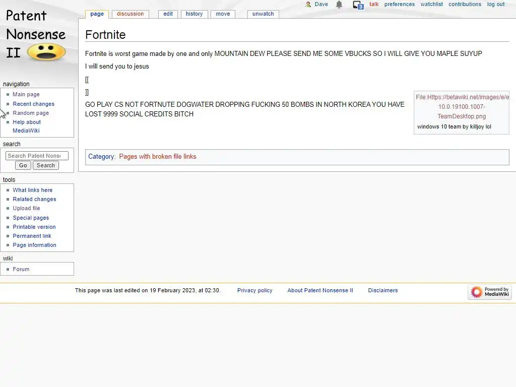Open About Patent Nonsense II
The width and height of the screenshot is (516, 387).
pyautogui.click(x=320, y=291)
